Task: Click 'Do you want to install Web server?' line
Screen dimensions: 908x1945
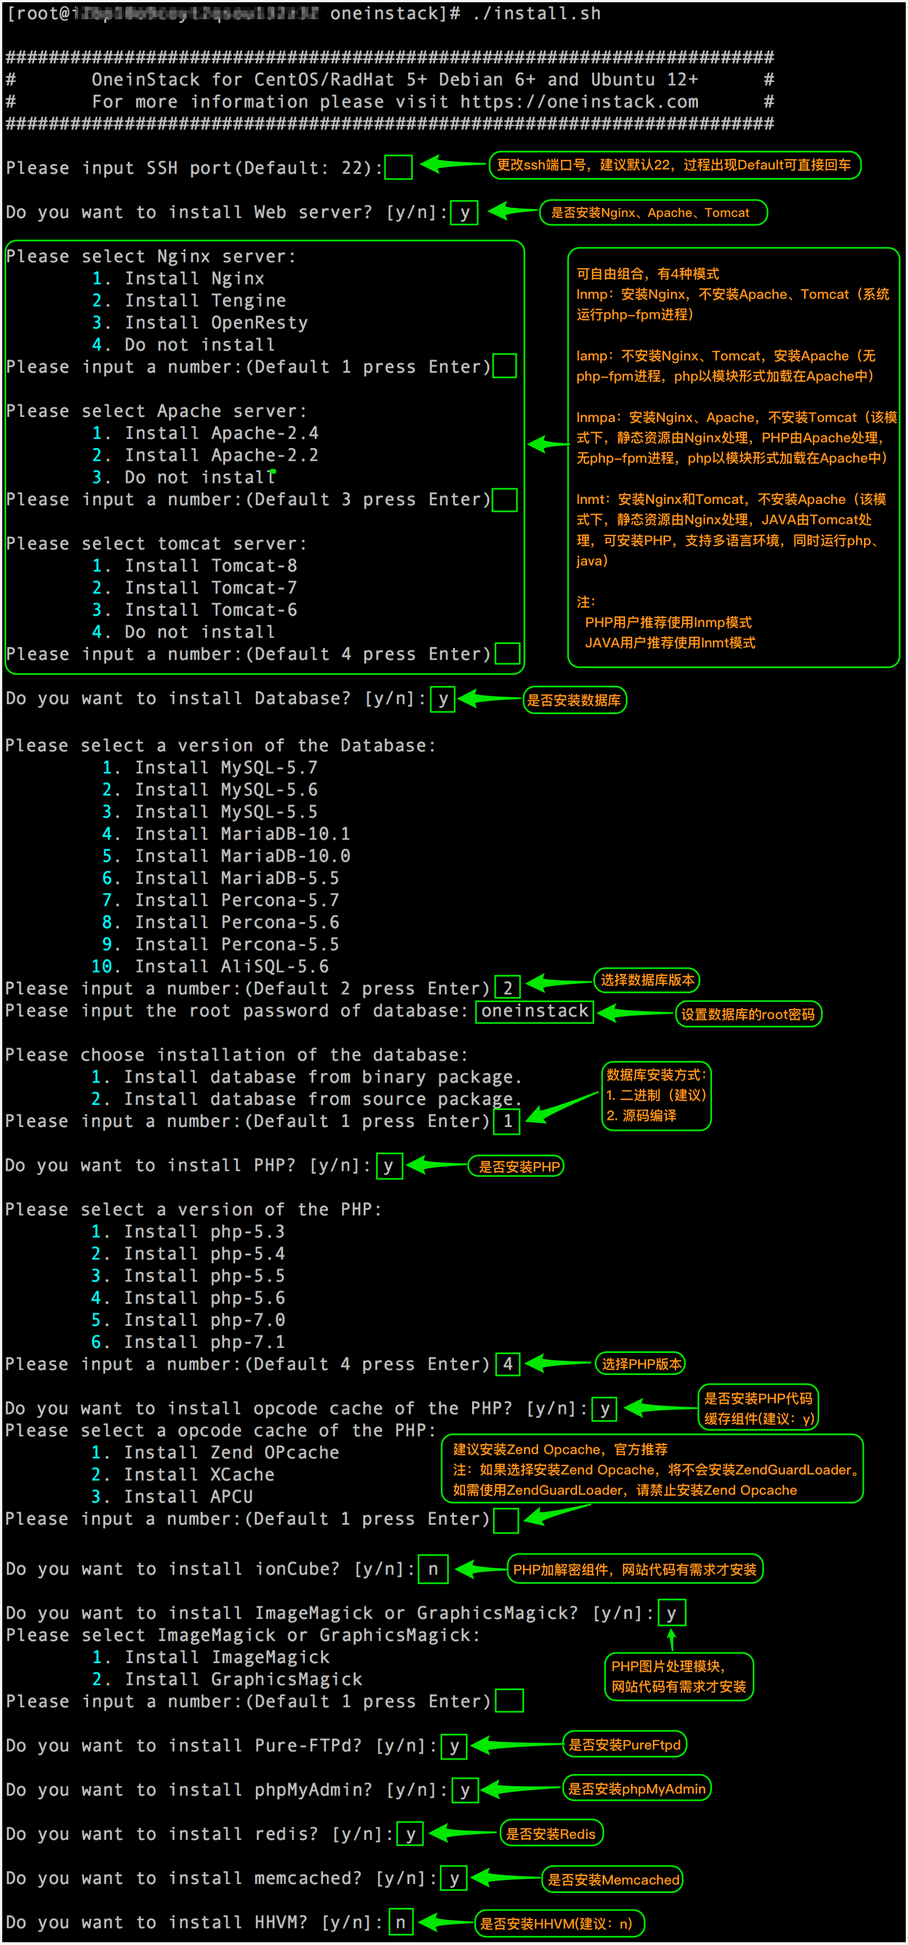Action: click(x=227, y=212)
